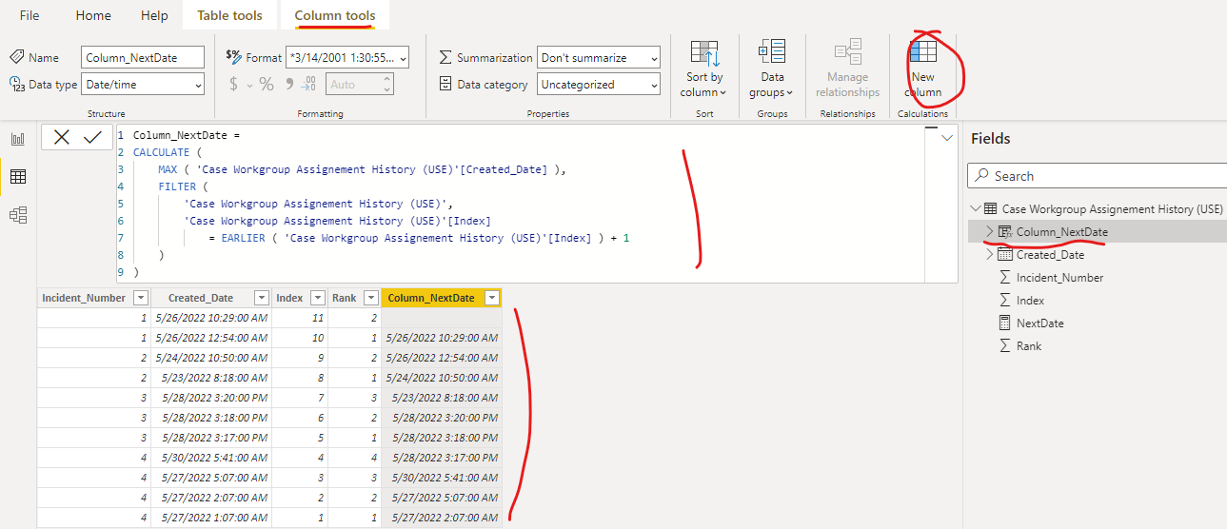Click Created_Date cell 5/24/2022 10:50:00 AM
1227x529 pixels.
(210, 358)
